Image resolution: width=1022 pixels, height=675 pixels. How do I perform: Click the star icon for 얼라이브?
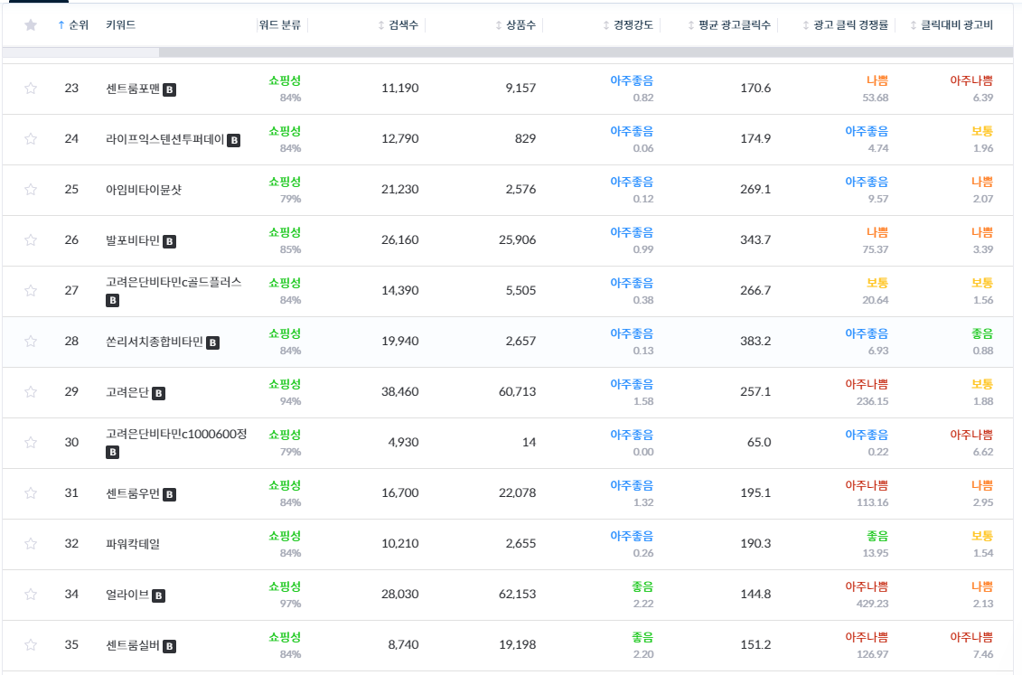pos(31,595)
